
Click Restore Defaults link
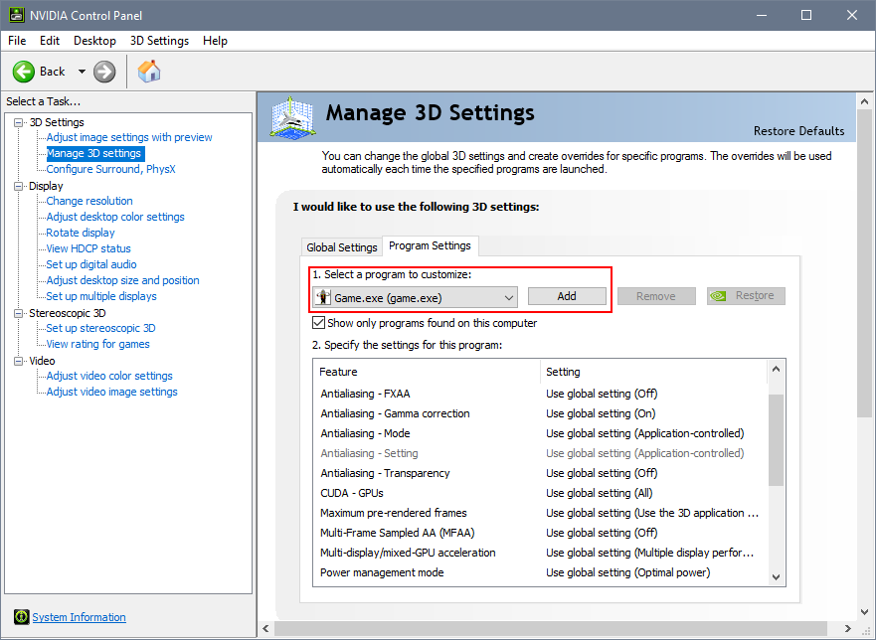tap(798, 131)
